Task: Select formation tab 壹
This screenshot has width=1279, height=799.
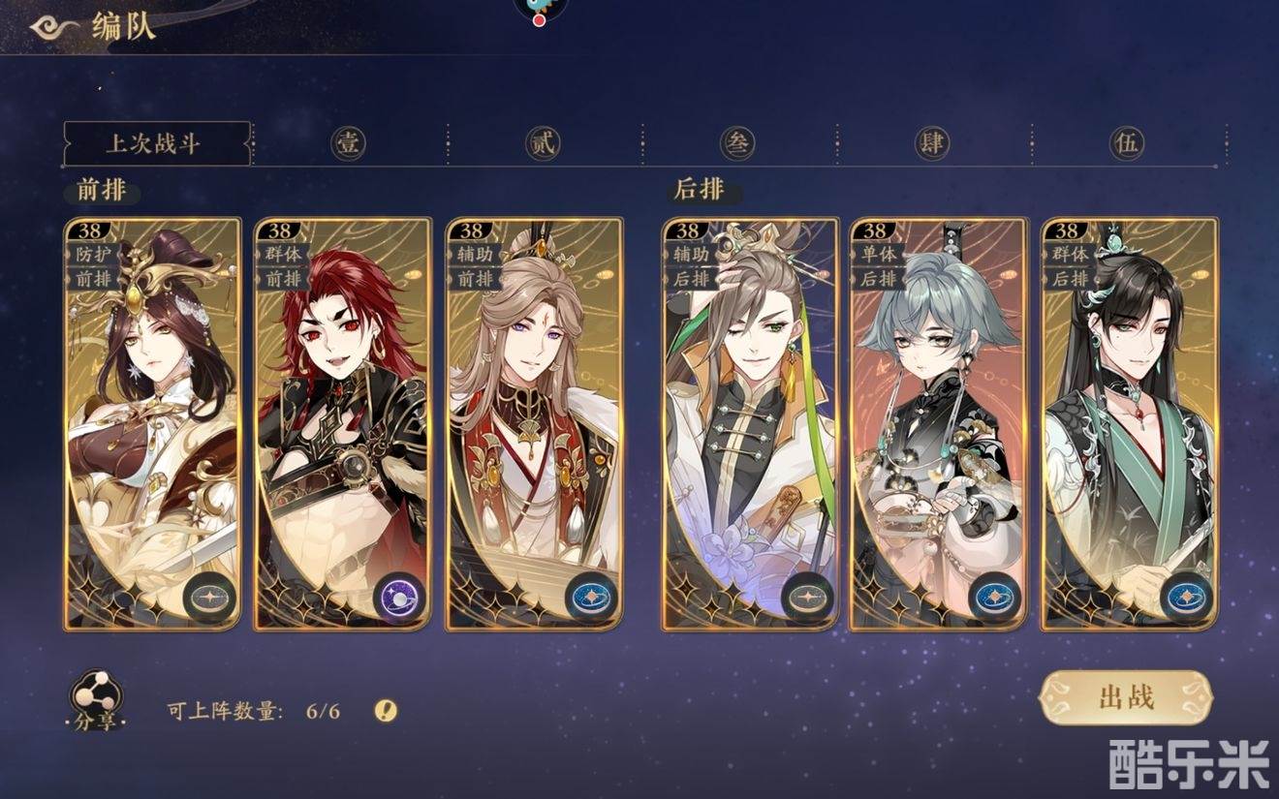Action: (x=348, y=144)
